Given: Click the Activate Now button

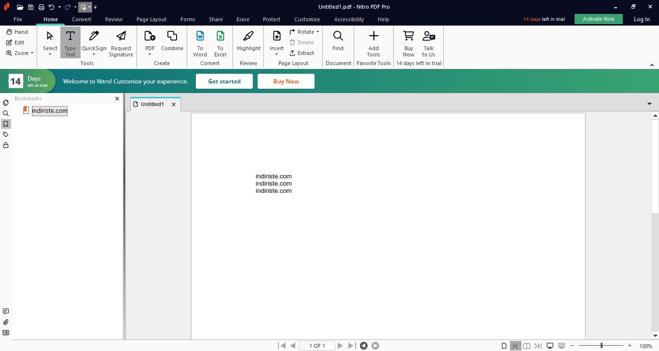Looking at the screenshot, I should (x=599, y=19).
